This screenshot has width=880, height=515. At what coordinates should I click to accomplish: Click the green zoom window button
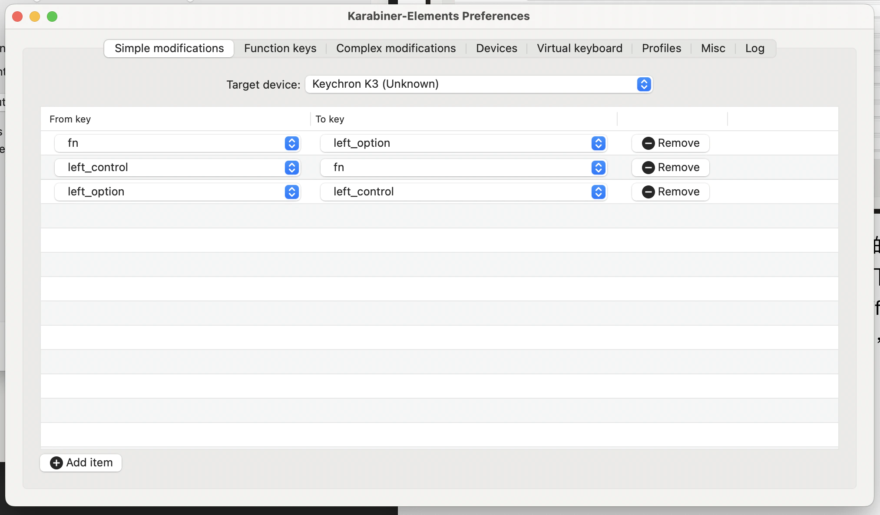pos(52,17)
